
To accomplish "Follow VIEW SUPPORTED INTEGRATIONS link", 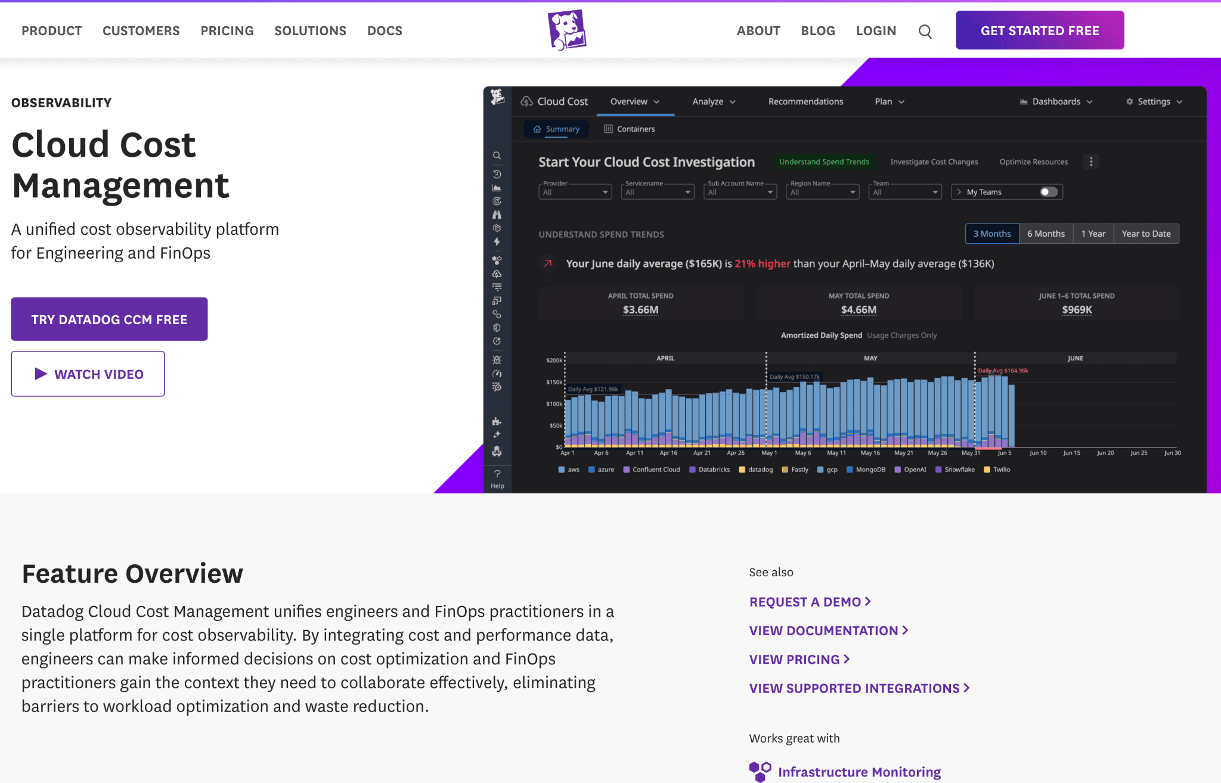I will pyautogui.click(x=860, y=688).
